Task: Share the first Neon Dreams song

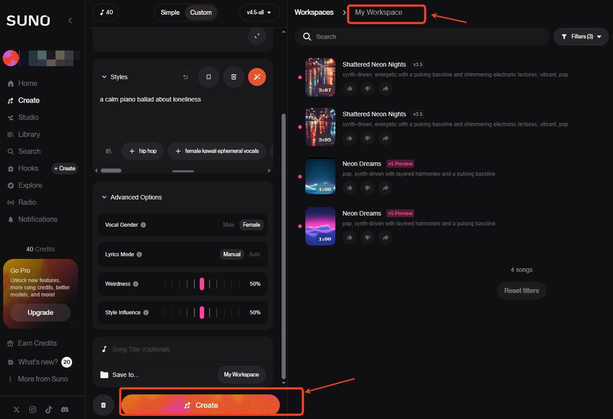Action: pos(385,188)
